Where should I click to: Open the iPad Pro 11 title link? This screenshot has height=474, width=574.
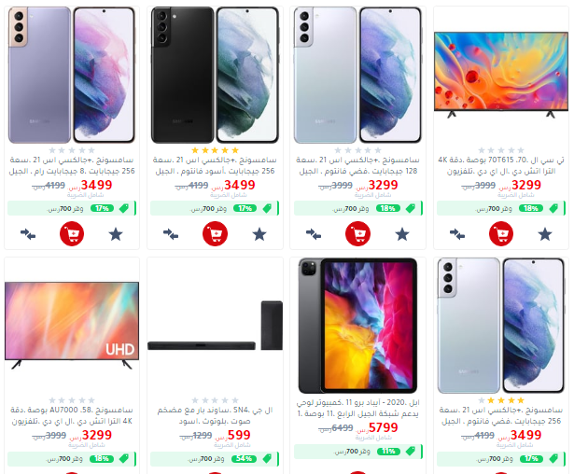[x=357, y=408]
